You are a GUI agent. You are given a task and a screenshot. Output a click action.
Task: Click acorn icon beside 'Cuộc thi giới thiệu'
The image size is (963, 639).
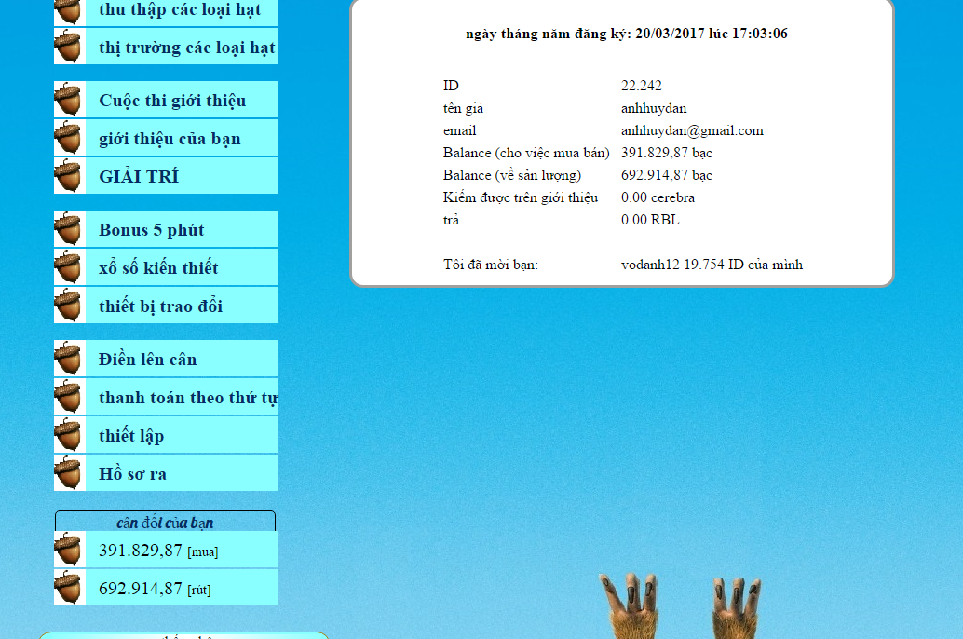68,100
